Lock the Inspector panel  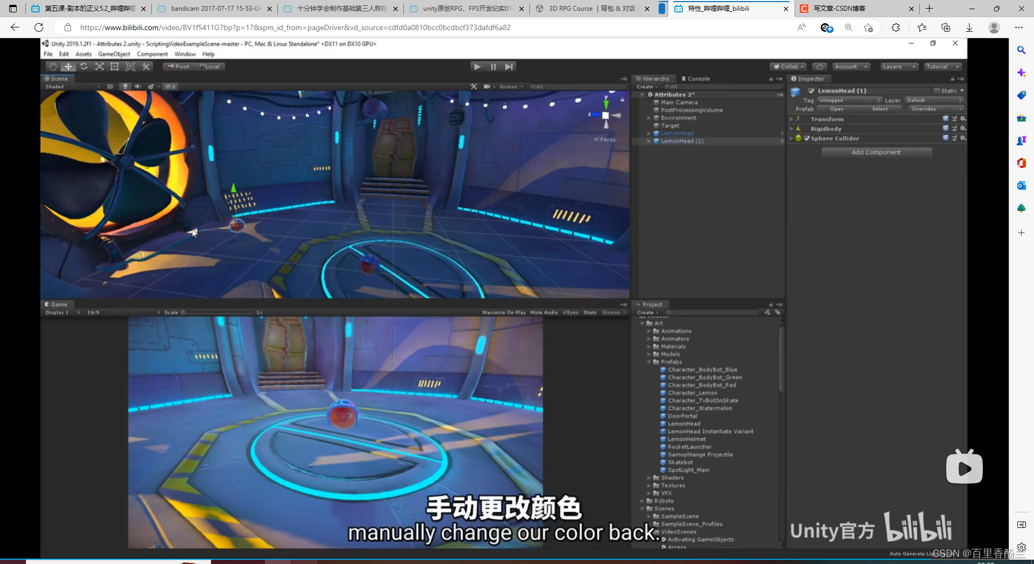click(953, 79)
